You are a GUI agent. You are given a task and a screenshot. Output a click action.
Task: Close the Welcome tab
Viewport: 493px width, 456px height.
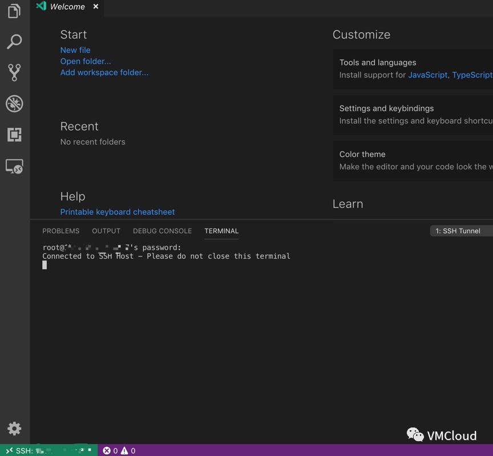point(96,6)
